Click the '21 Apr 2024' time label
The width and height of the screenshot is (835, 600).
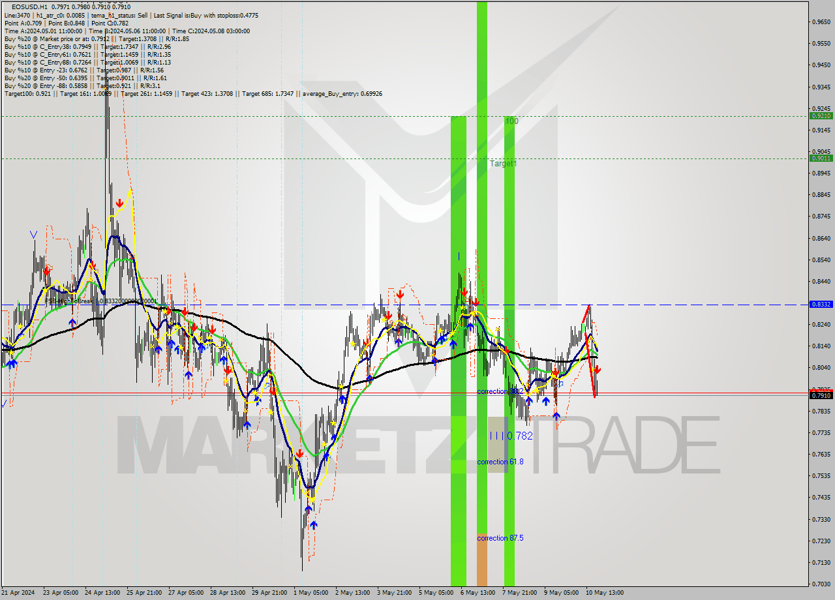[x=18, y=593]
